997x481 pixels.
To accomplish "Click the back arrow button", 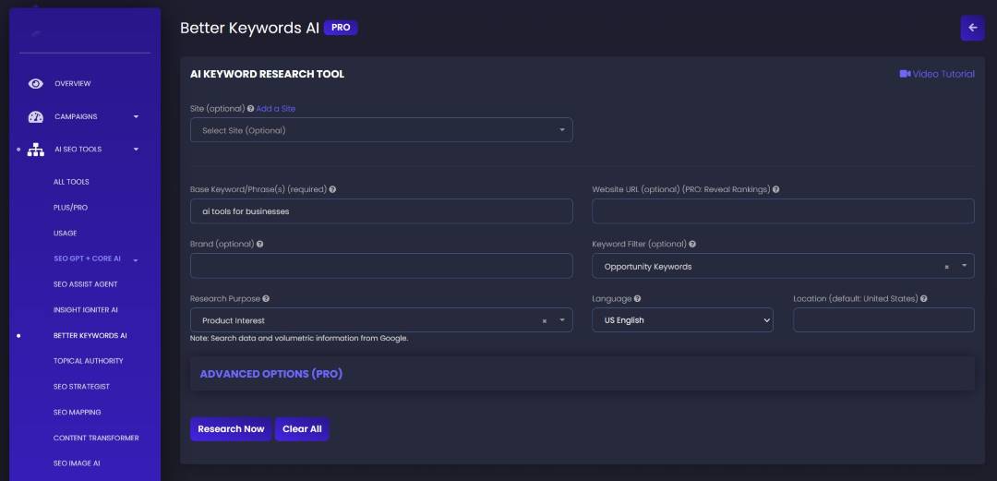I will tap(972, 28).
